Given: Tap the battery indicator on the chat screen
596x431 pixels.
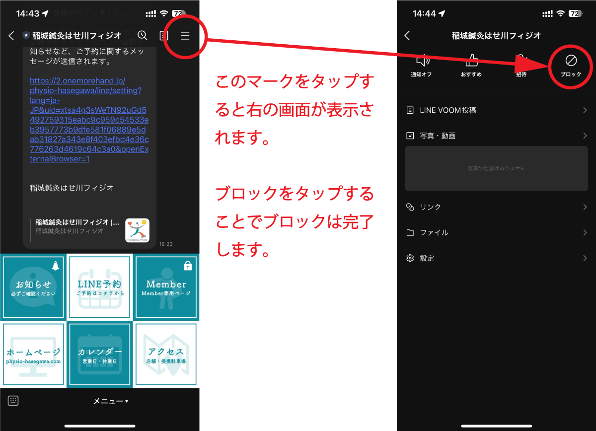Looking at the screenshot, I should [178, 13].
